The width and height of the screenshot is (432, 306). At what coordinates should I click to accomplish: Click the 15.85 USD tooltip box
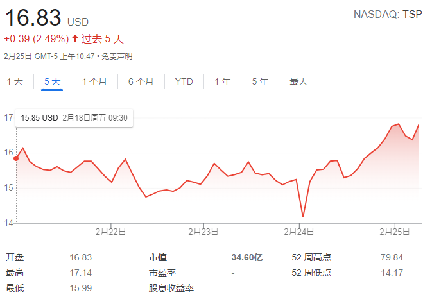(74, 118)
